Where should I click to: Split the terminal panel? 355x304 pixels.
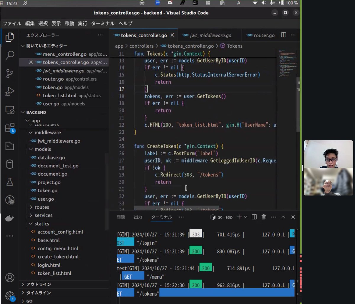click(254, 217)
